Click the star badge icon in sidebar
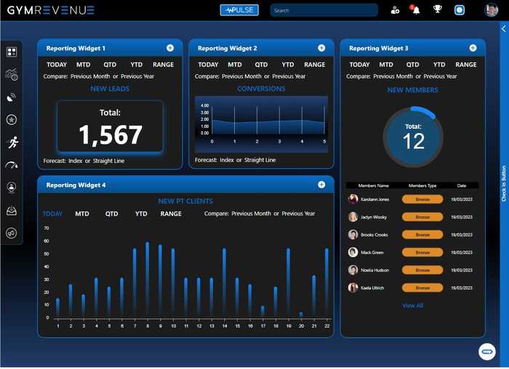The image size is (509, 369). 12,119
